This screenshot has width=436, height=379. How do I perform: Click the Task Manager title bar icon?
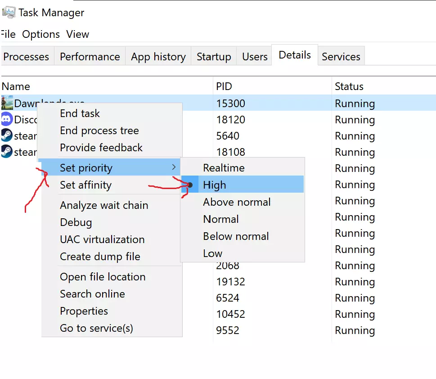click(x=9, y=12)
